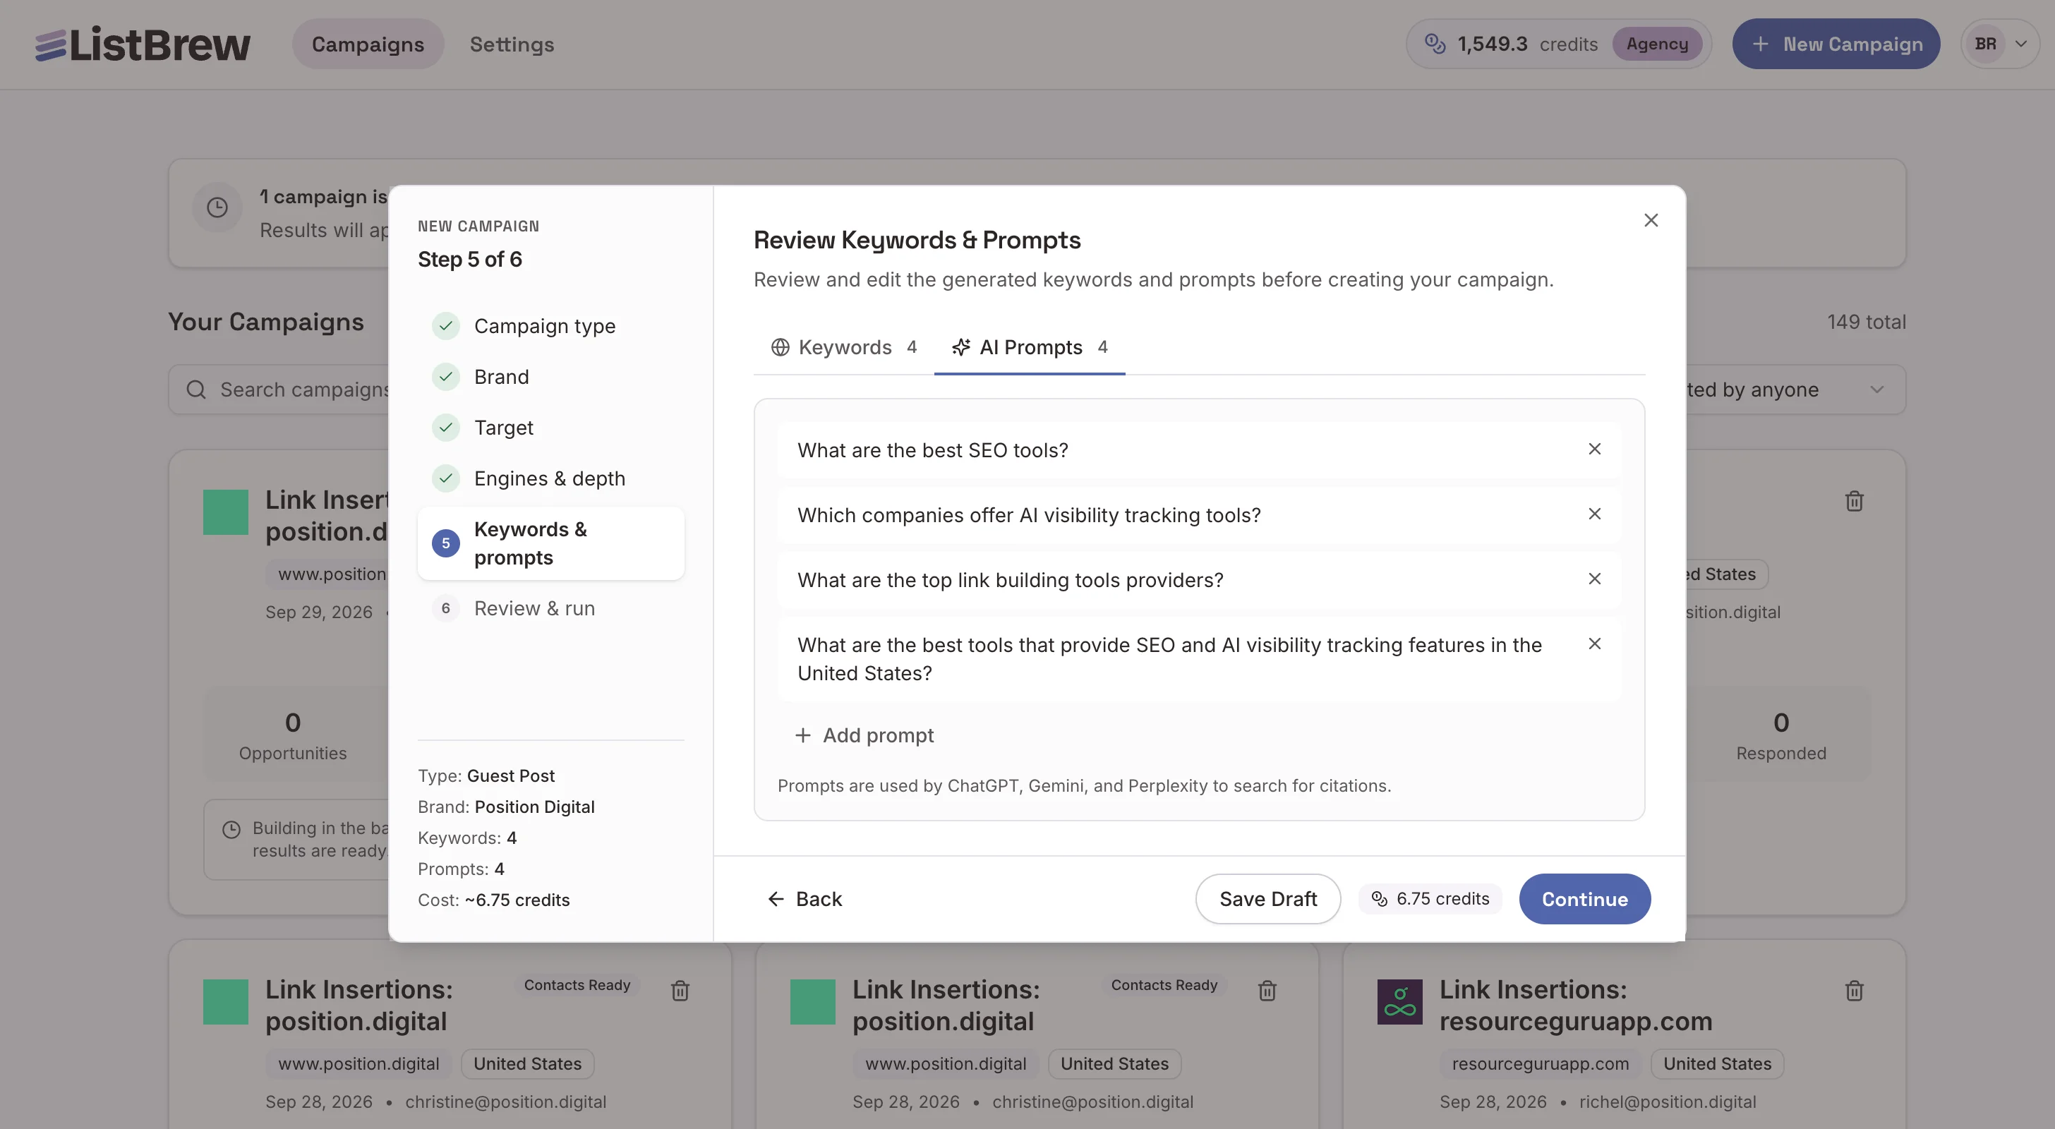Go to the Engines & depth step

550,478
